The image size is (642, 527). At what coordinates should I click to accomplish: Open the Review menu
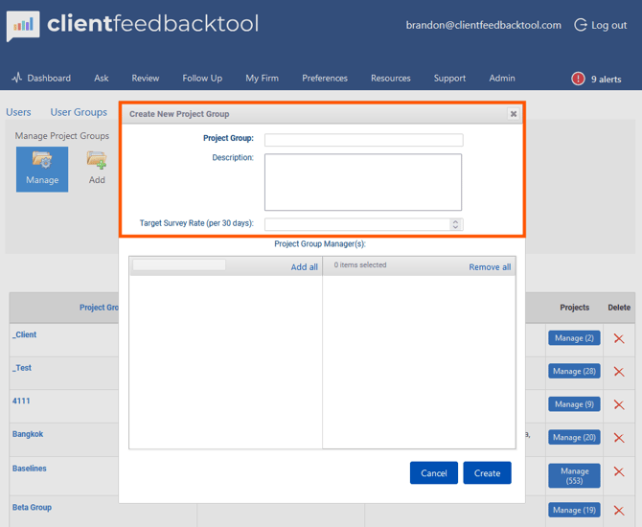[146, 79]
